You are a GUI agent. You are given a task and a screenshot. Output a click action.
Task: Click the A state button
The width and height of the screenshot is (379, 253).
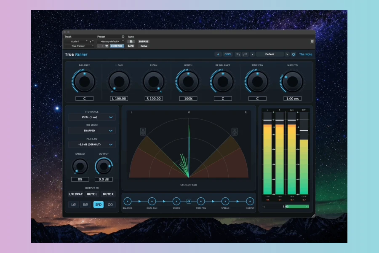[218, 54]
